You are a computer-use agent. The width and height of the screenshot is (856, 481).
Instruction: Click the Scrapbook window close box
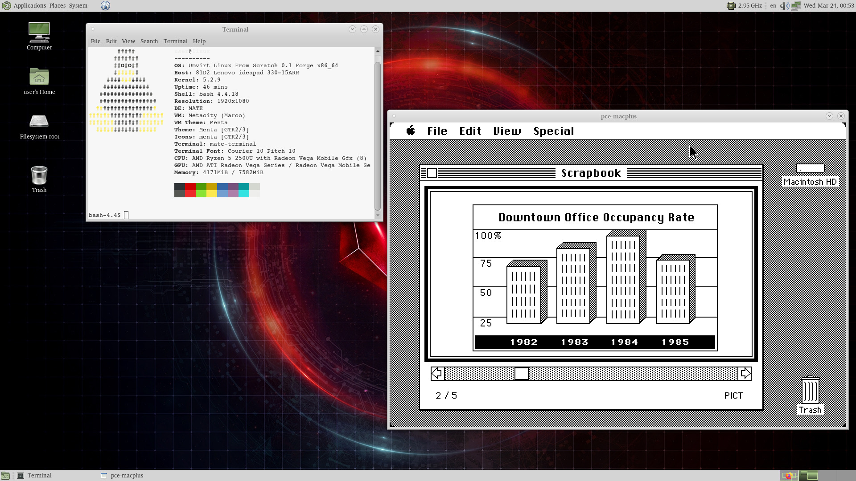pyautogui.click(x=432, y=173)
